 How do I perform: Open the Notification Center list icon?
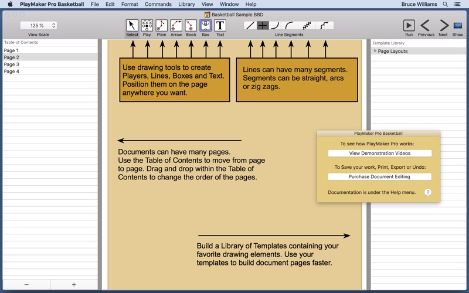point(457,4)
